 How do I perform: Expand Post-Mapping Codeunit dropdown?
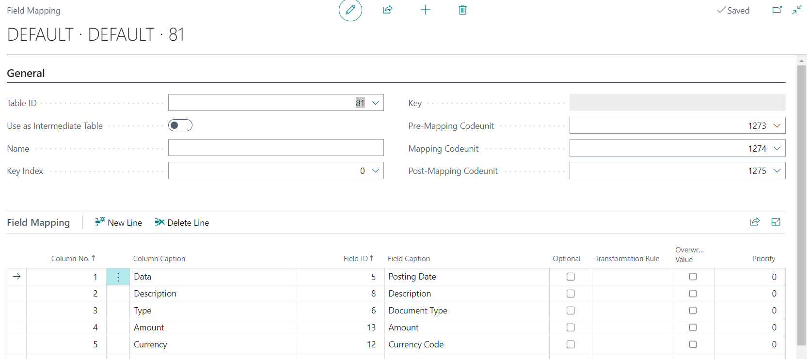click(777, 171)
